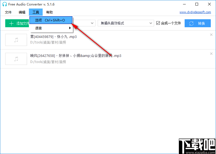
Task: Click the 工具 menu
Action: point(36,12)
